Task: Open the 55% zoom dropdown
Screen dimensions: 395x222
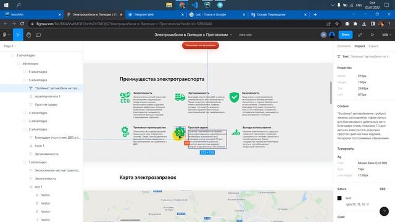Action: (386, 35)
